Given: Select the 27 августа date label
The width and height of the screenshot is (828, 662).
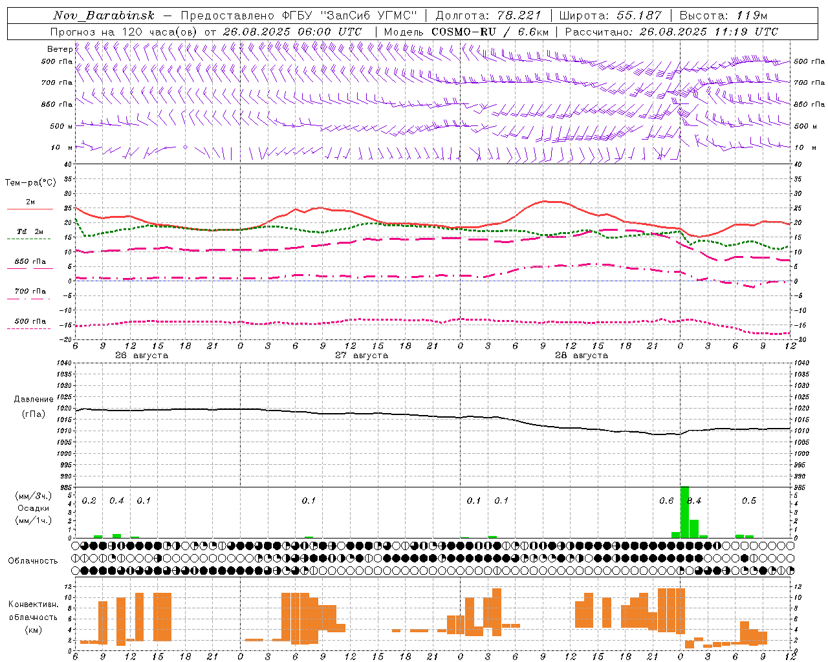Looking at the screenshot, I should pyautogui.click(x=362, y=356).
